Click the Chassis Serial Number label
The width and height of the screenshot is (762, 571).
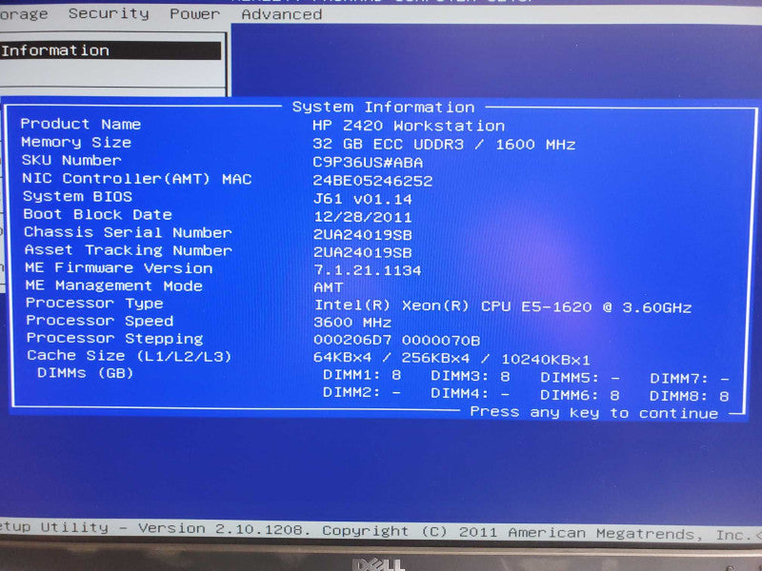[x=129, y=232]
